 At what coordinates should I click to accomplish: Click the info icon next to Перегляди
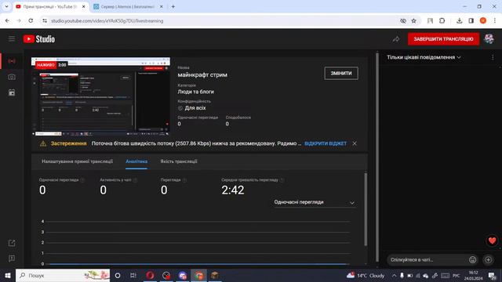184,180
